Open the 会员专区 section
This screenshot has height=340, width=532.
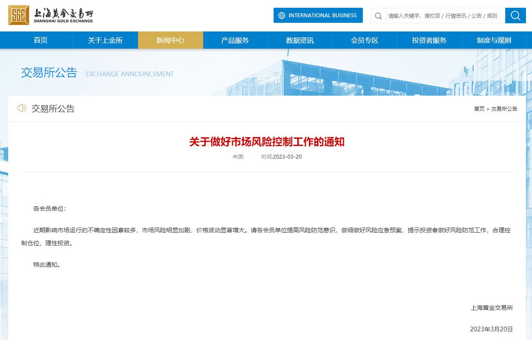point(365,40)
